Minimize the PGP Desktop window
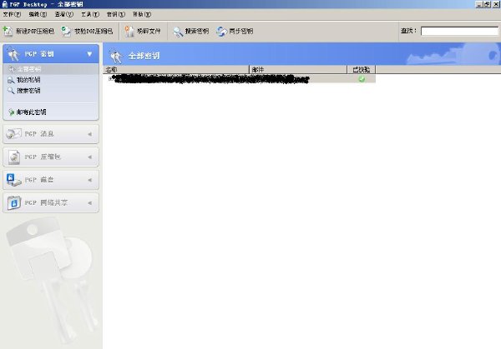This screenshot has width=501, height=349. [479, 4]
